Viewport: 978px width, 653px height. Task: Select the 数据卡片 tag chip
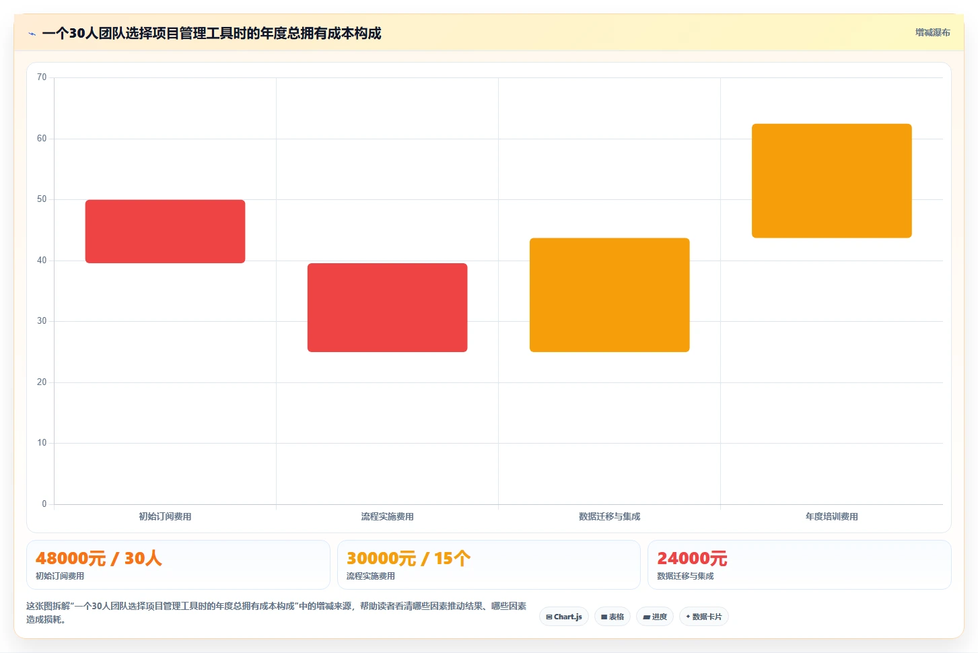pyautogui.click(x=704, y=617)
